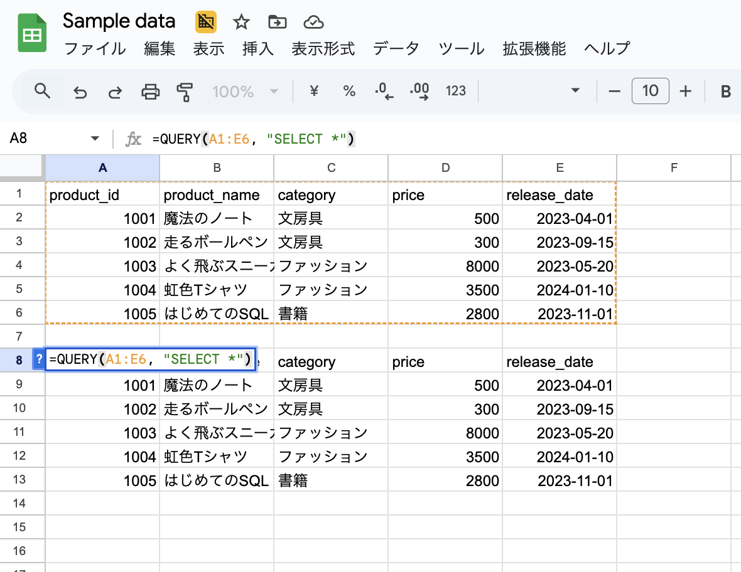This screenshot has width=741, height=572.
Task: Click the search magnifier in toolbar
Action: [42, 92]
